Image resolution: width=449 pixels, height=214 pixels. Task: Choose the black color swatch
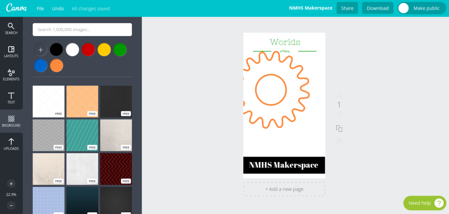[57, 50]
